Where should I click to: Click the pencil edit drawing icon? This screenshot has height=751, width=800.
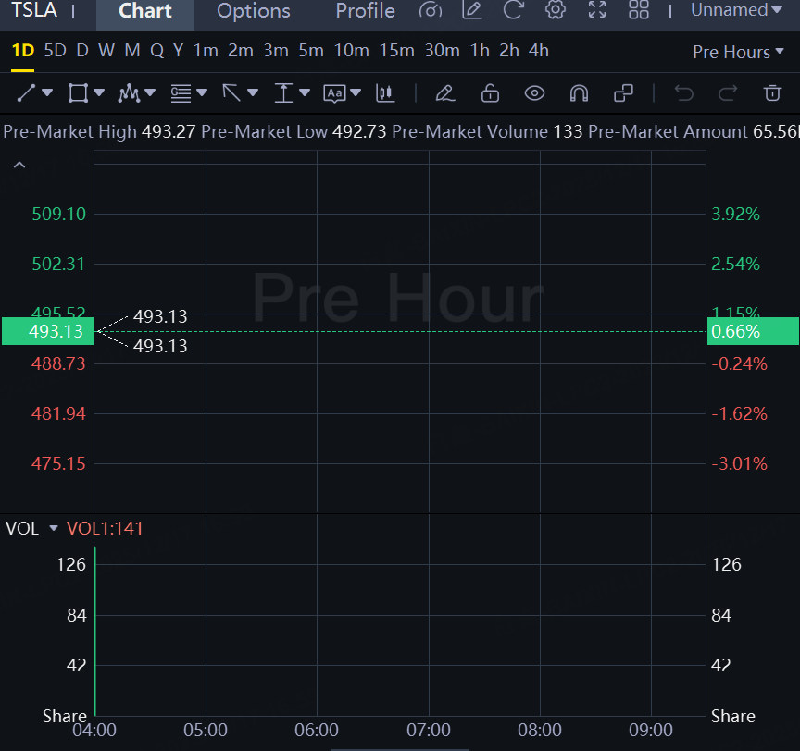(444, 93)
